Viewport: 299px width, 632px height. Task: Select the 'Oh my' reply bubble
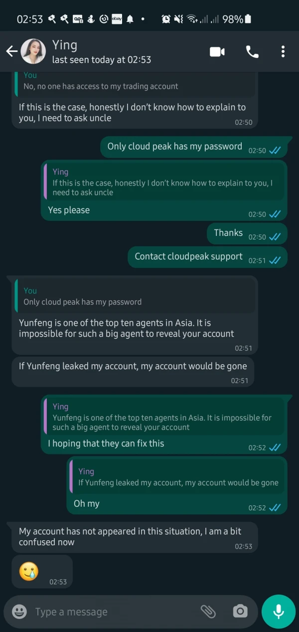coord(87,504)
